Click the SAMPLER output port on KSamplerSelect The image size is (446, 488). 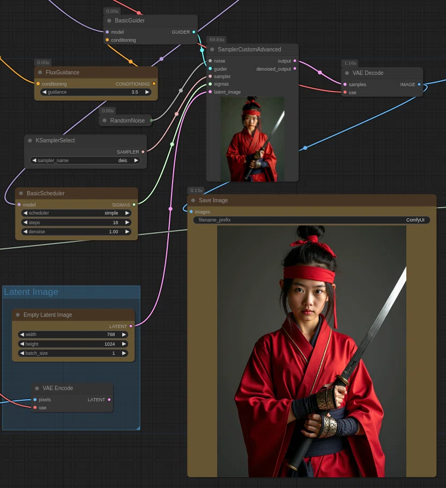(x=143, y=152)
